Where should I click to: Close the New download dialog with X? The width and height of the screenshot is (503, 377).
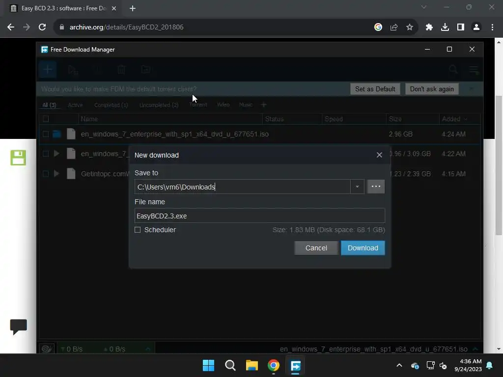(x=379, y=155)
